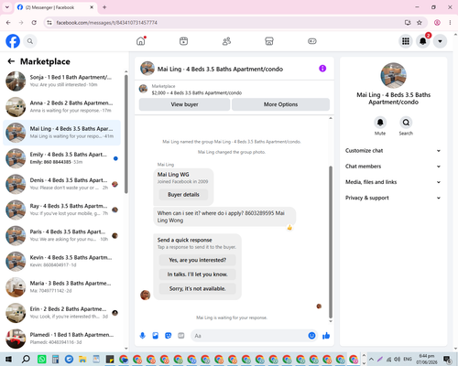458x366 pixels.
Task: Expand the Privacy & support section
Action: coord(393,198)
